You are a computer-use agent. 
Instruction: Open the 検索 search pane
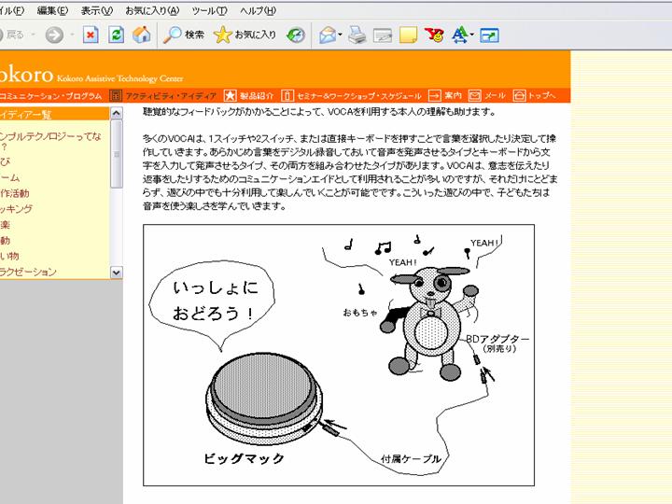[x=184, y=35]
